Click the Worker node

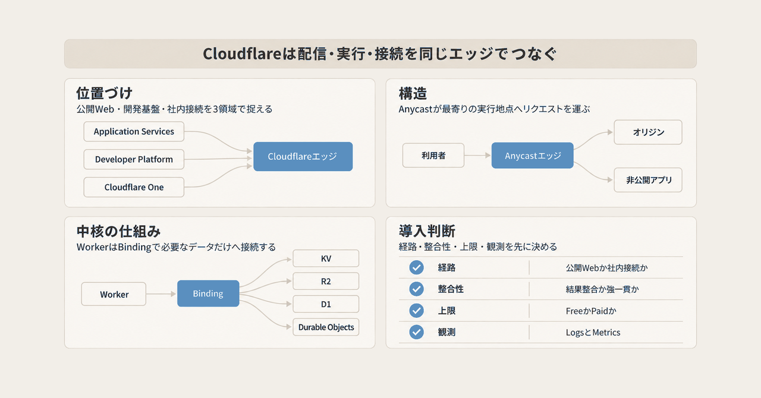[x=114, y=294]
